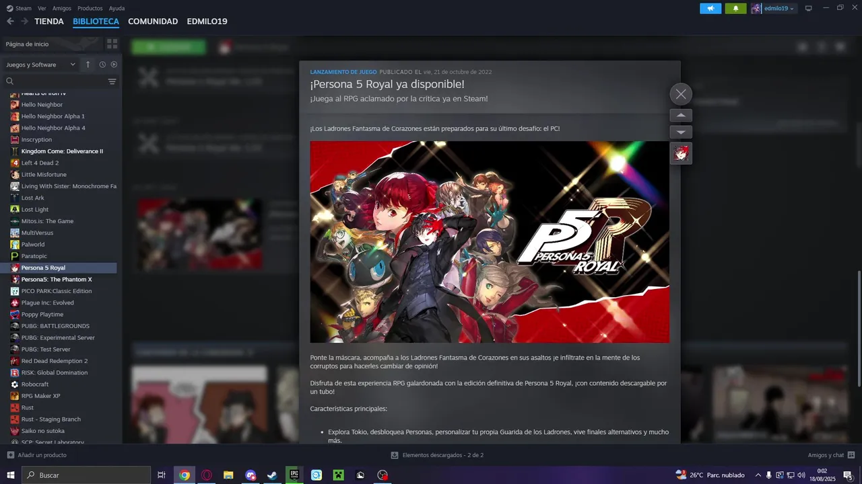Go to next news item with down arrow

click(x=681, y=132)
